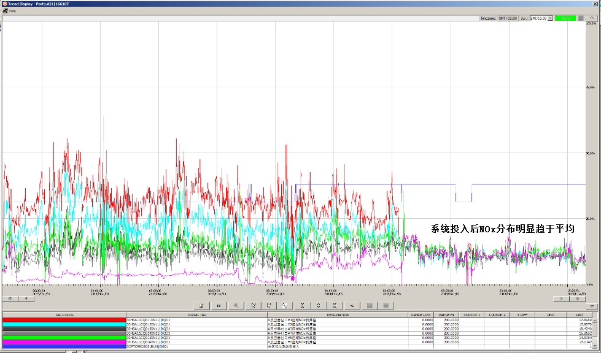Click the cyan tag color swatch
The width and height of the screenshot is (601, 353).
pyautogui.click(x=64, y=324)
